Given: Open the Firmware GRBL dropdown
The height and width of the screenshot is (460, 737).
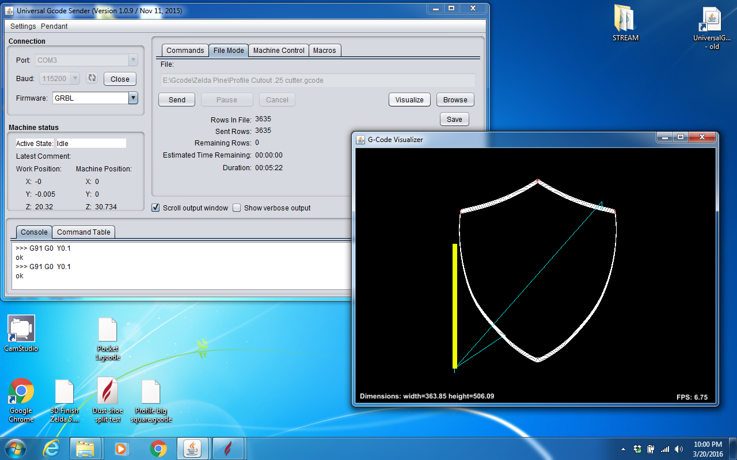Looking at the screenshot, I should [x=133, y=98].
